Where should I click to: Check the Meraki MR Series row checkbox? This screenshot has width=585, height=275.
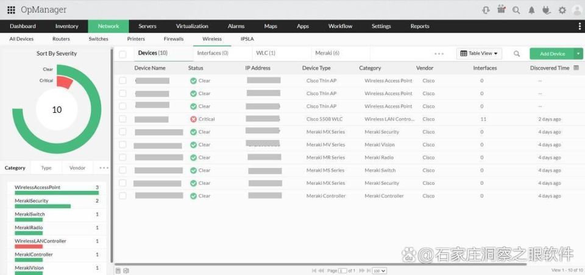[122, 157]
